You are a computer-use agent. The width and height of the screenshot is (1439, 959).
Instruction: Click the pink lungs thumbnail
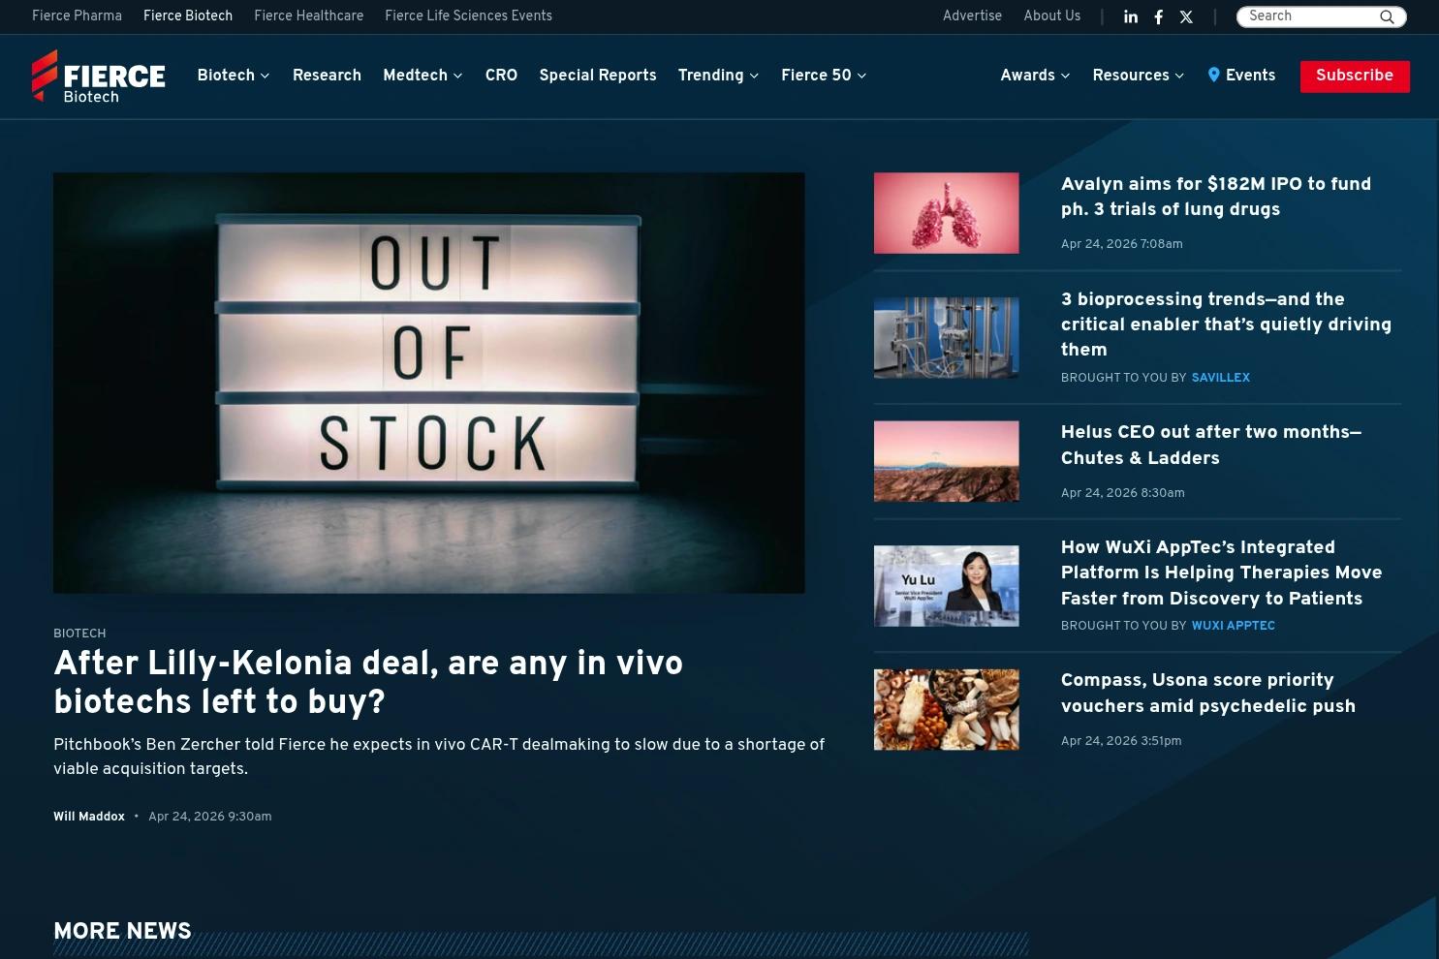point(946,213)
